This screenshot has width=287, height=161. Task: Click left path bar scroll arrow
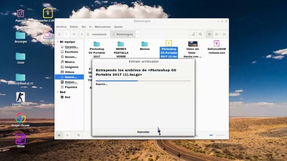[x=82, y=34]
